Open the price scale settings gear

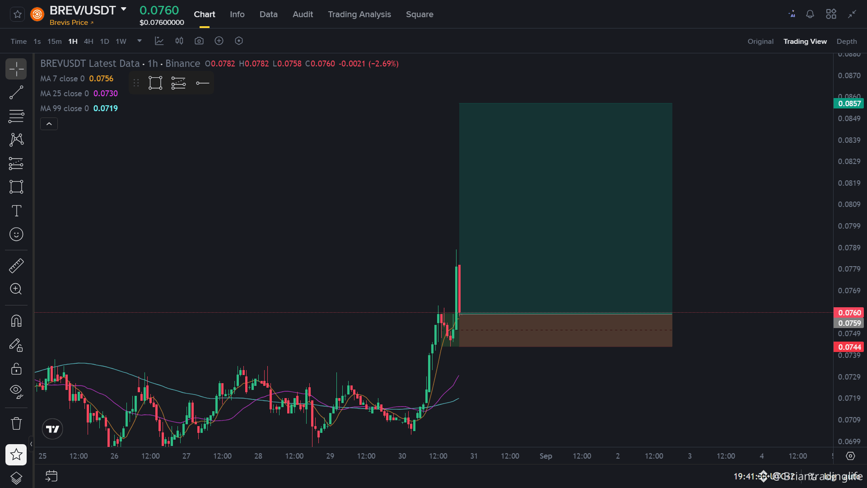(x=850, y=456)
